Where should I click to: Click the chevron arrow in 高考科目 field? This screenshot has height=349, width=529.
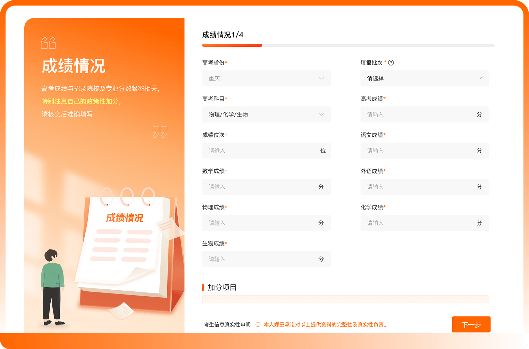coord(321,114)
